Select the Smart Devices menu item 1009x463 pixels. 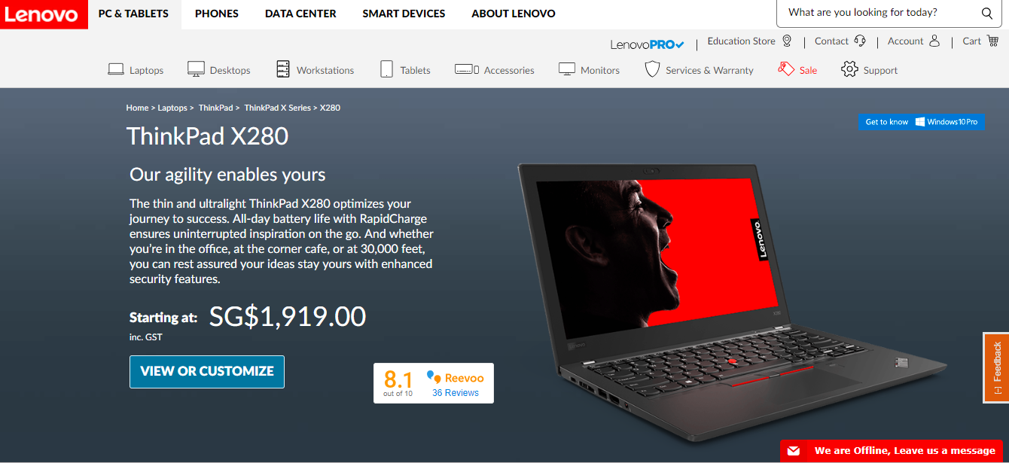(404, 14)
